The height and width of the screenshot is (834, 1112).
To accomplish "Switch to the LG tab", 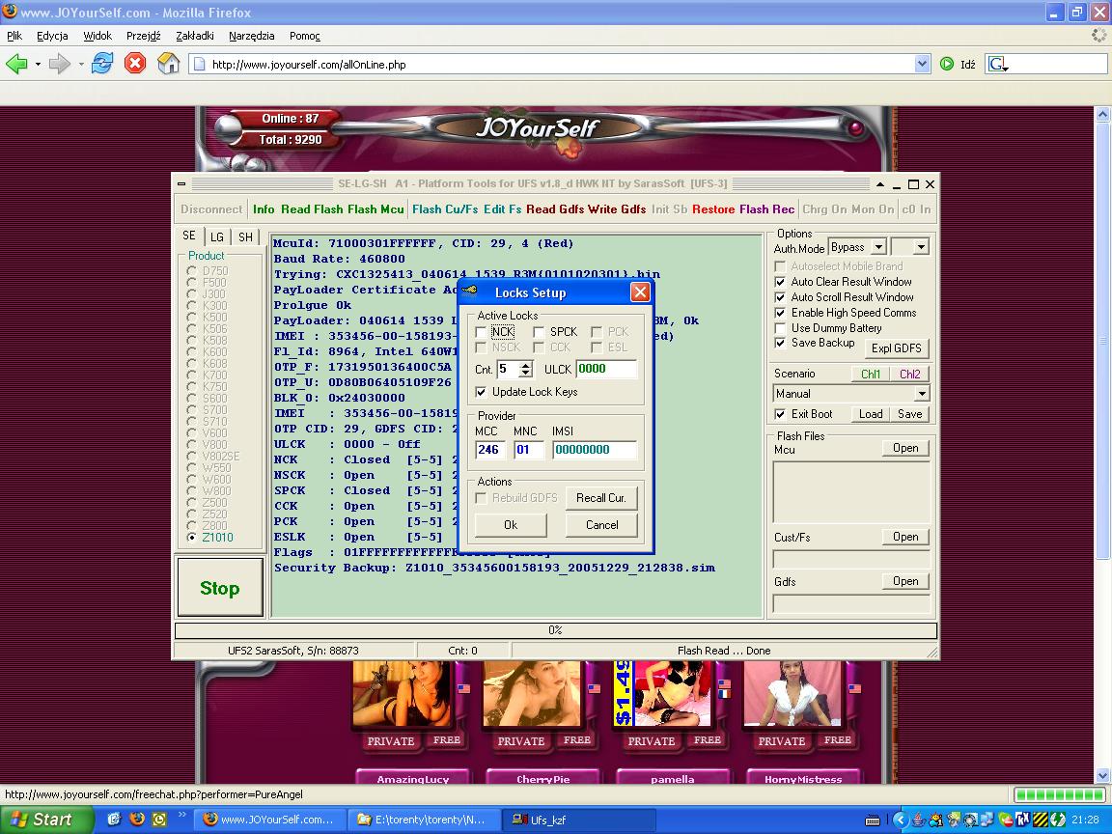I will pos(217,236).
